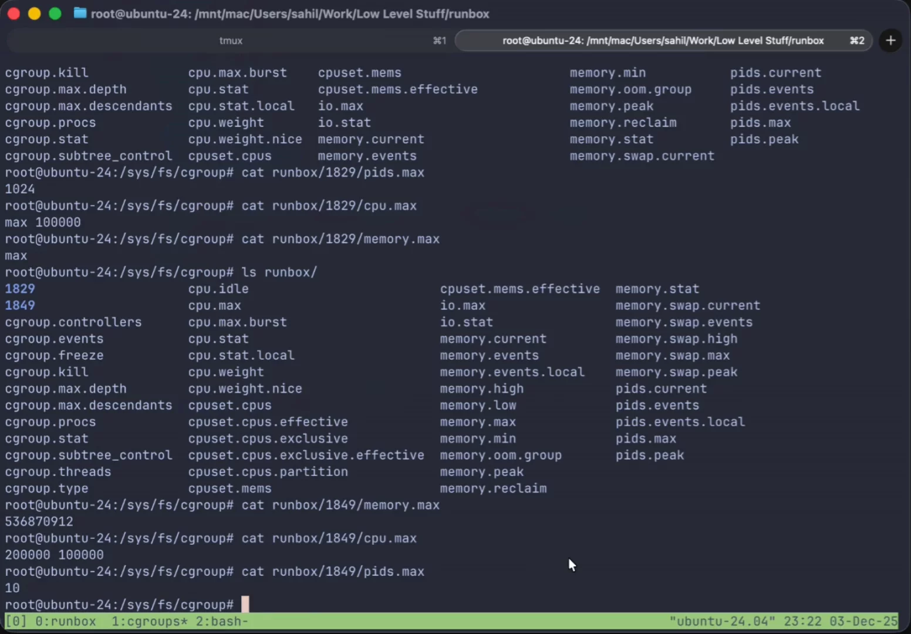The width and height of the screenshot is (911, 634).
Task: Click memory.swap.high entry
Action: (x=677, y=339)
